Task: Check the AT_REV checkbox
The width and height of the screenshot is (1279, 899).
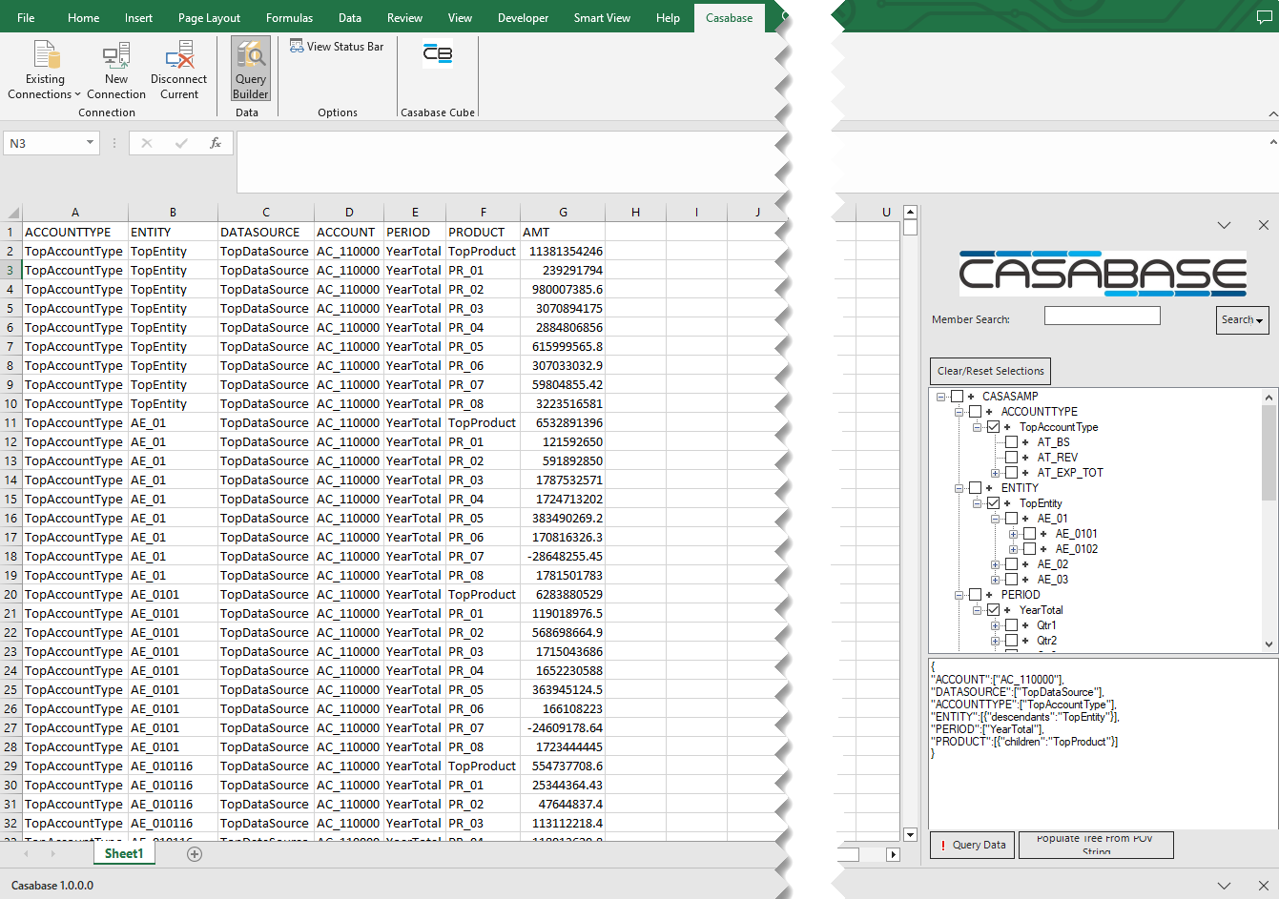Action: (1011, 458)
